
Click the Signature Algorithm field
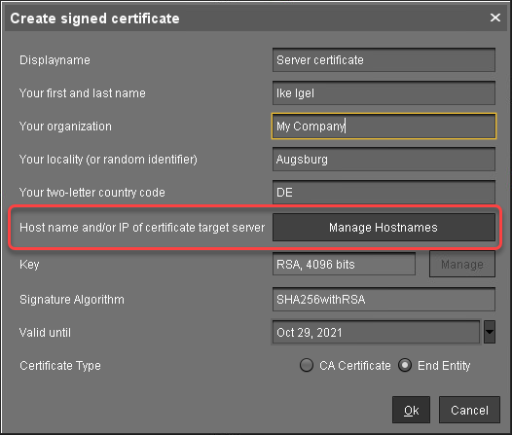click(384, 300)
